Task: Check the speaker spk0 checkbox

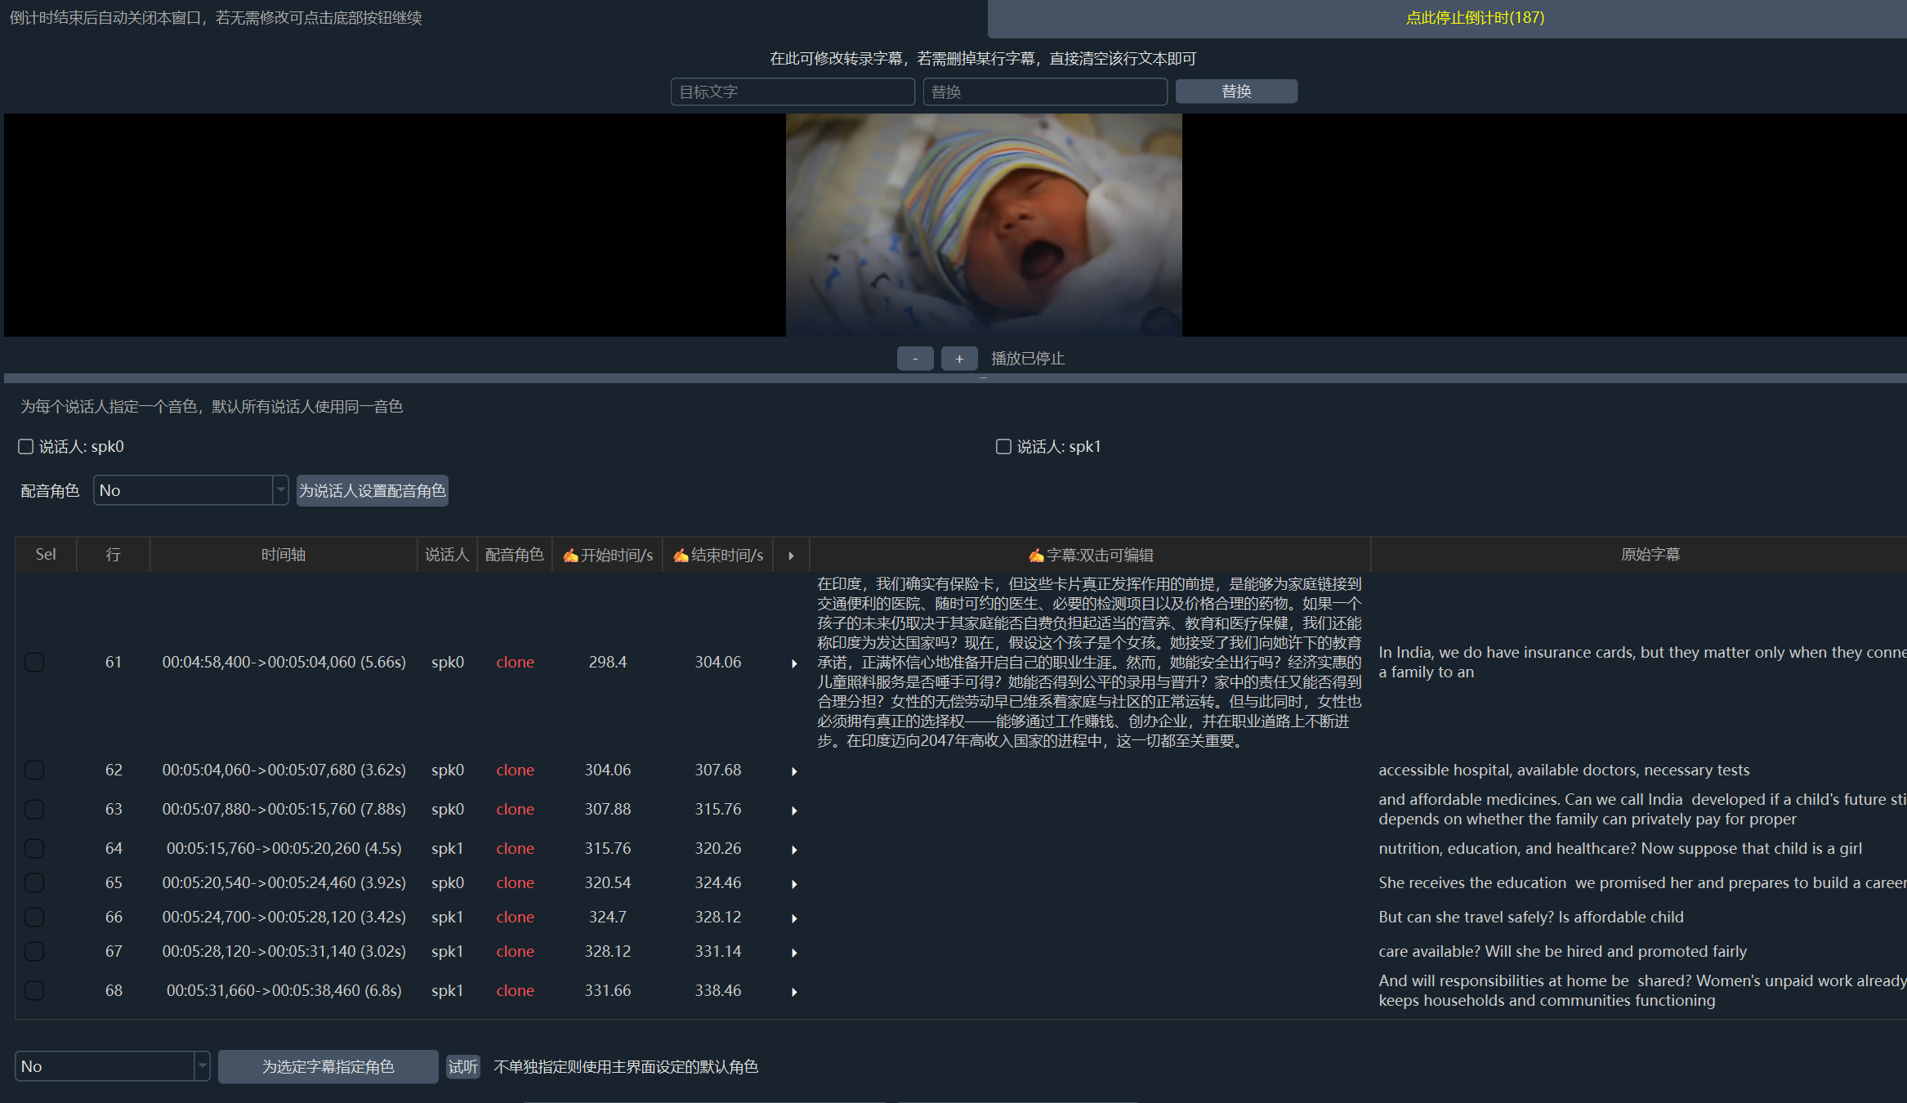Action: tap(26, 446)
